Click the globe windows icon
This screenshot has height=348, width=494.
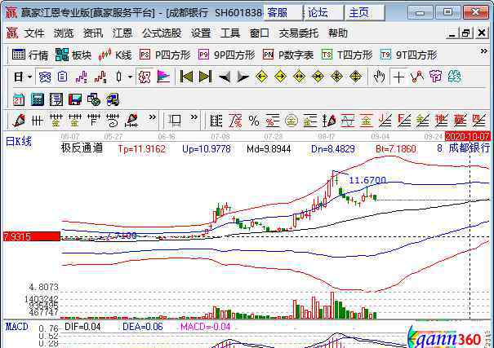coord(94,99)
